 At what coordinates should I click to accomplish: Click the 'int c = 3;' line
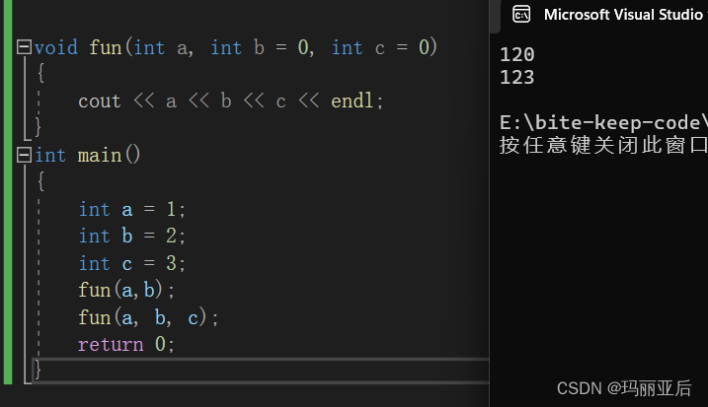pyautogui.click(x=132, y=263)
